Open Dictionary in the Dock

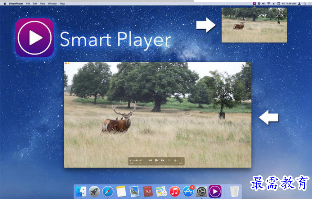pos(148,192)
